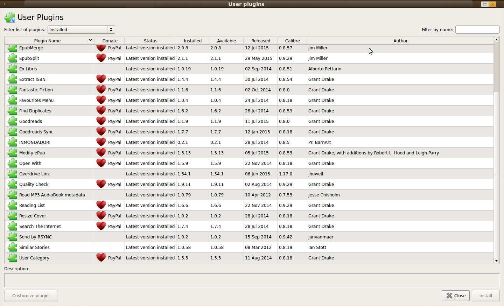
Task: Click the scrollbar down arrow
Action: 496,260
